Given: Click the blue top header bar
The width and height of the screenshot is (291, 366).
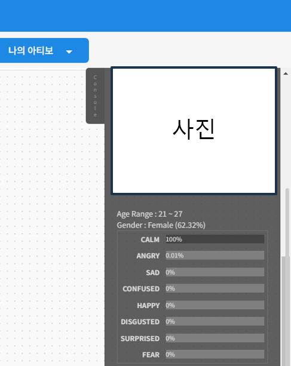Looking at the screenshot, I should click(x=146, y=16).
